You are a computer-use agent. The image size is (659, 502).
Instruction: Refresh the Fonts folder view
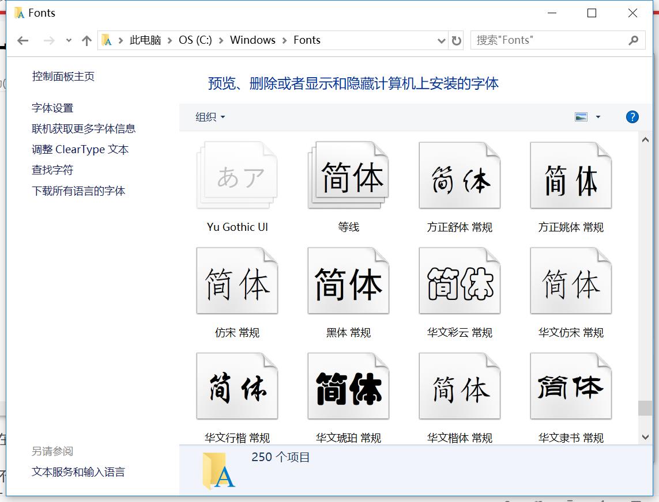point(455,40)
